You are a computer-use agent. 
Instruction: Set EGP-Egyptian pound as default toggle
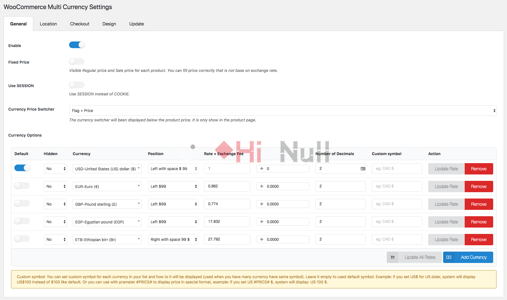pyautogui.click(x=22, y=221)
